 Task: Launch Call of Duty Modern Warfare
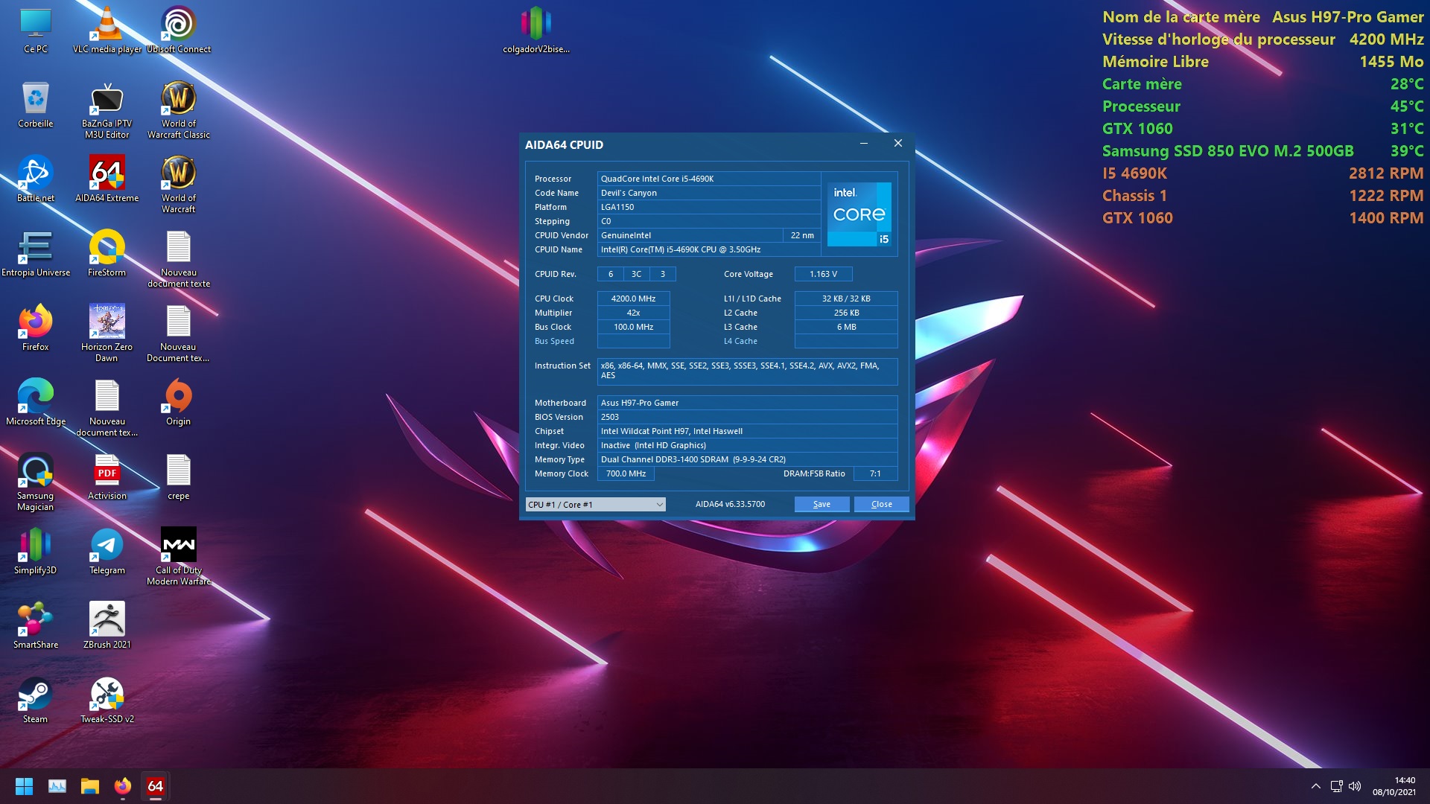point(179,556)
